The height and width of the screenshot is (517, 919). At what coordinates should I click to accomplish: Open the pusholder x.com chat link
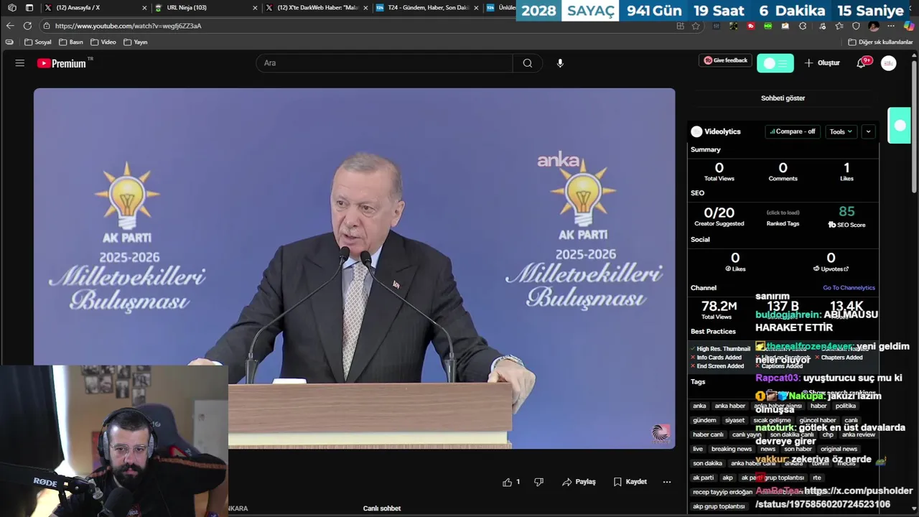pyautogui.click(x=834, y=498)
